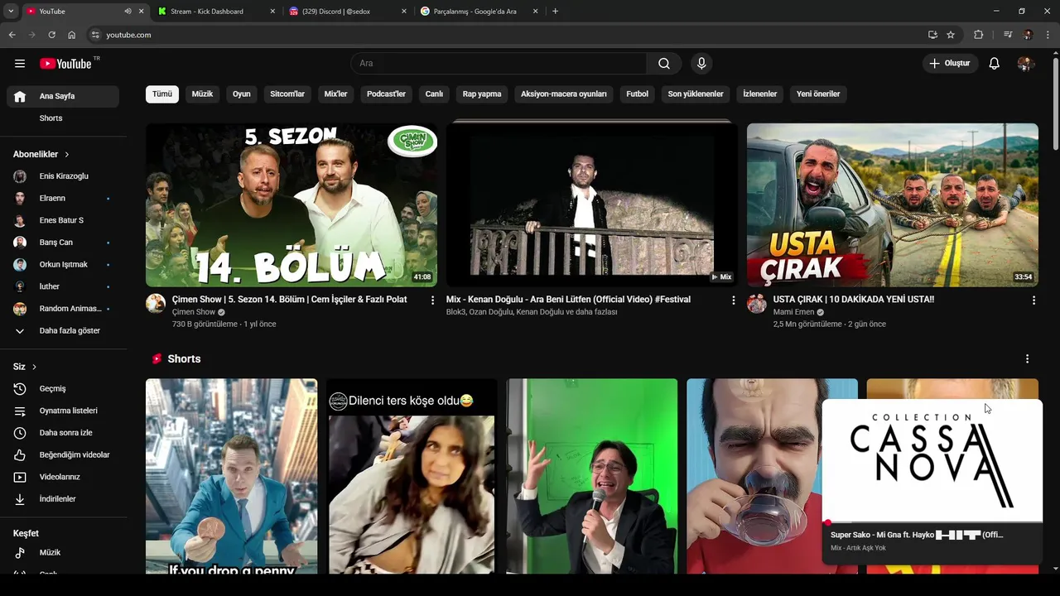The width and height of the screenshot is (1060, 596).
Task: Open Kenan Doğulu mix thumbnail
Action: [x=592, y=205]
